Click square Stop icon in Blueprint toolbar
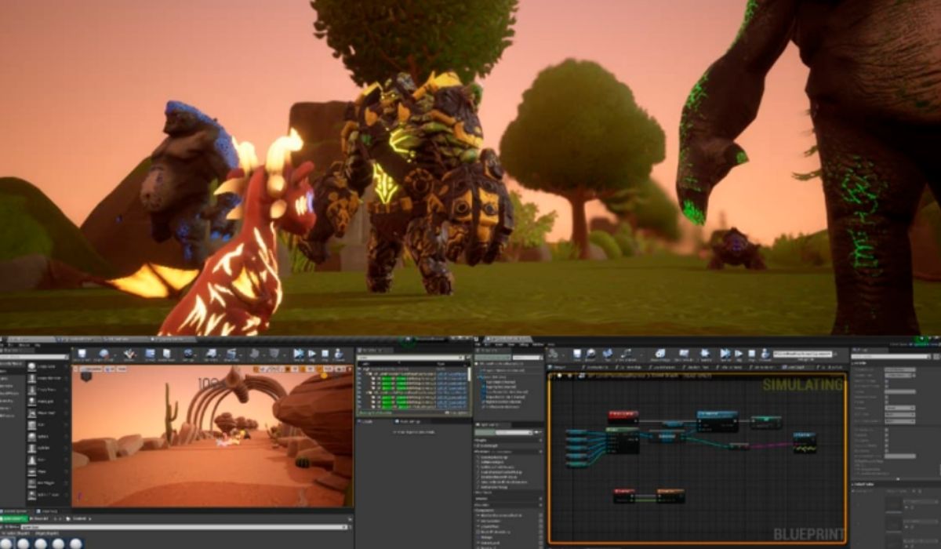This screenshot has width=941, height=549. pyautogui.click(x=751, y=354)
